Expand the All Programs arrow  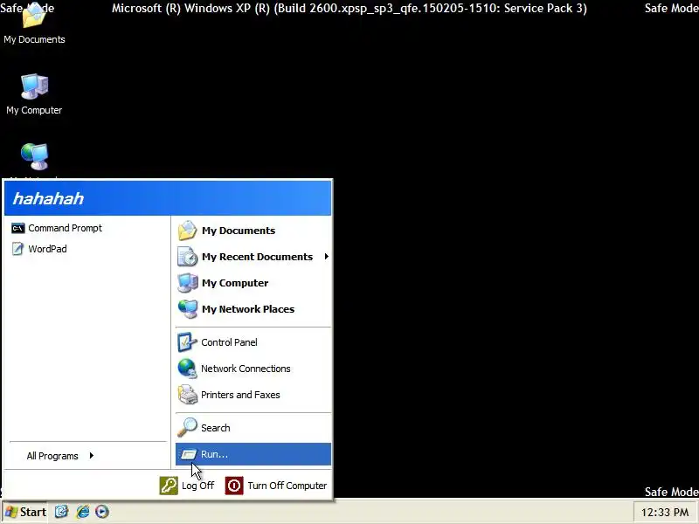92,455
